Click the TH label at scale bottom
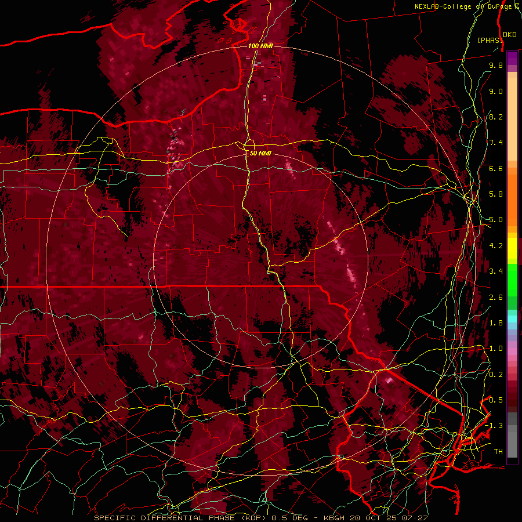This screenshot has height=522, width=522. (498, 452)
